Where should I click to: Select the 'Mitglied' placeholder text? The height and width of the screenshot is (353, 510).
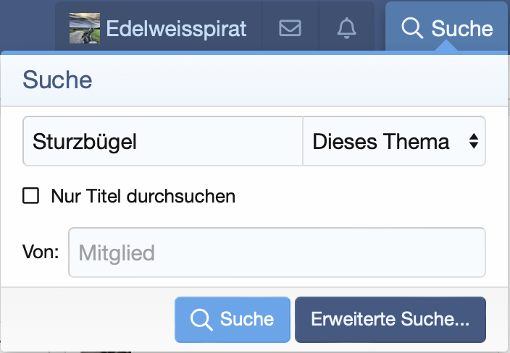[x=117, y=253]
